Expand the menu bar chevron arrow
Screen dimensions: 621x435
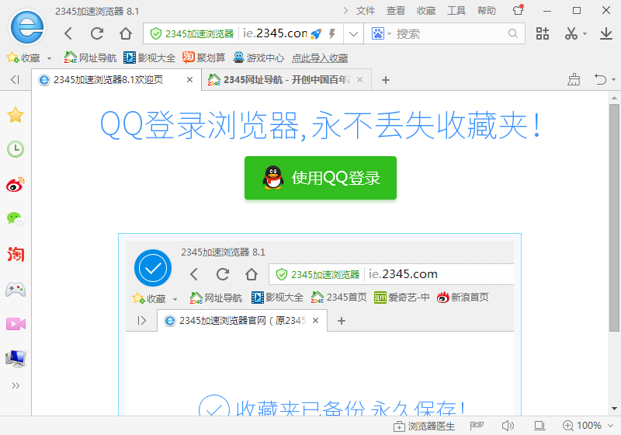pos(345,11)
